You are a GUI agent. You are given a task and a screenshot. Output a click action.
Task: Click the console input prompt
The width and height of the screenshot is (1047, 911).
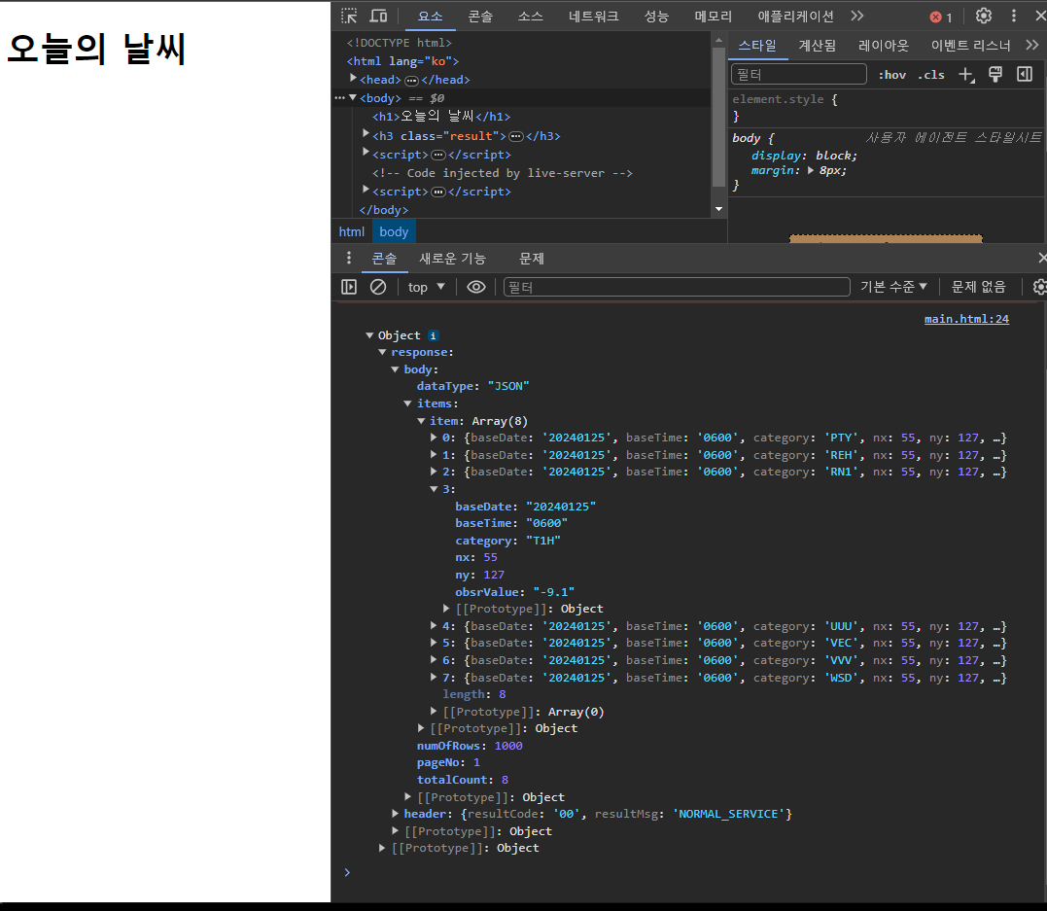point(687,872)
